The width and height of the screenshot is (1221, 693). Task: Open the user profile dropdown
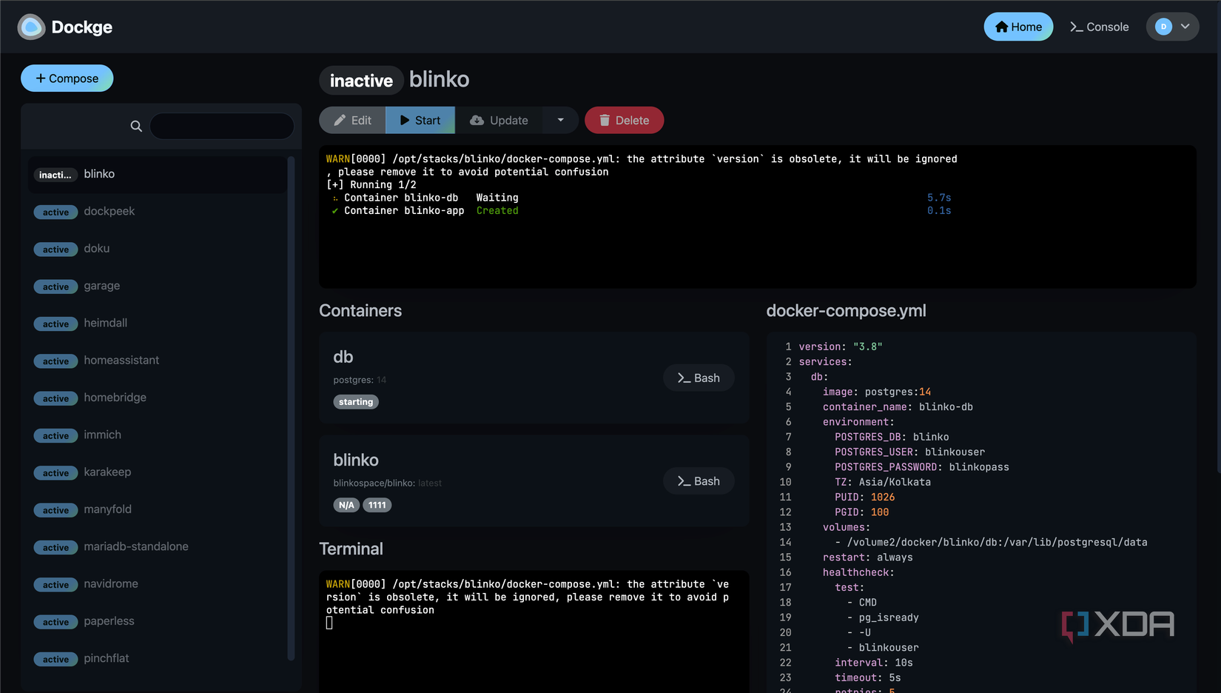click(1172, 27)
